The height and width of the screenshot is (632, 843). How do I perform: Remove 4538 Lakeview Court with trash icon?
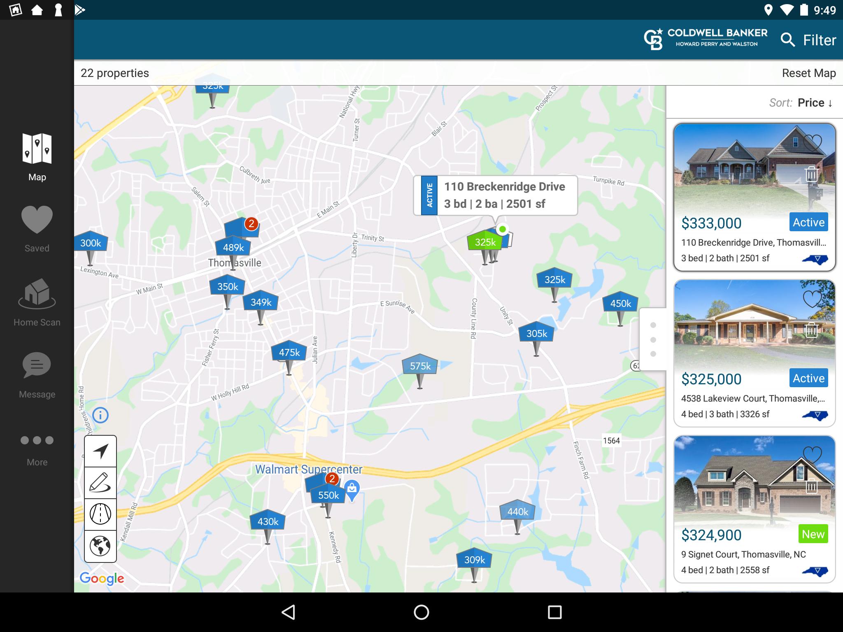pyautogui.click(x=811, y=330)
